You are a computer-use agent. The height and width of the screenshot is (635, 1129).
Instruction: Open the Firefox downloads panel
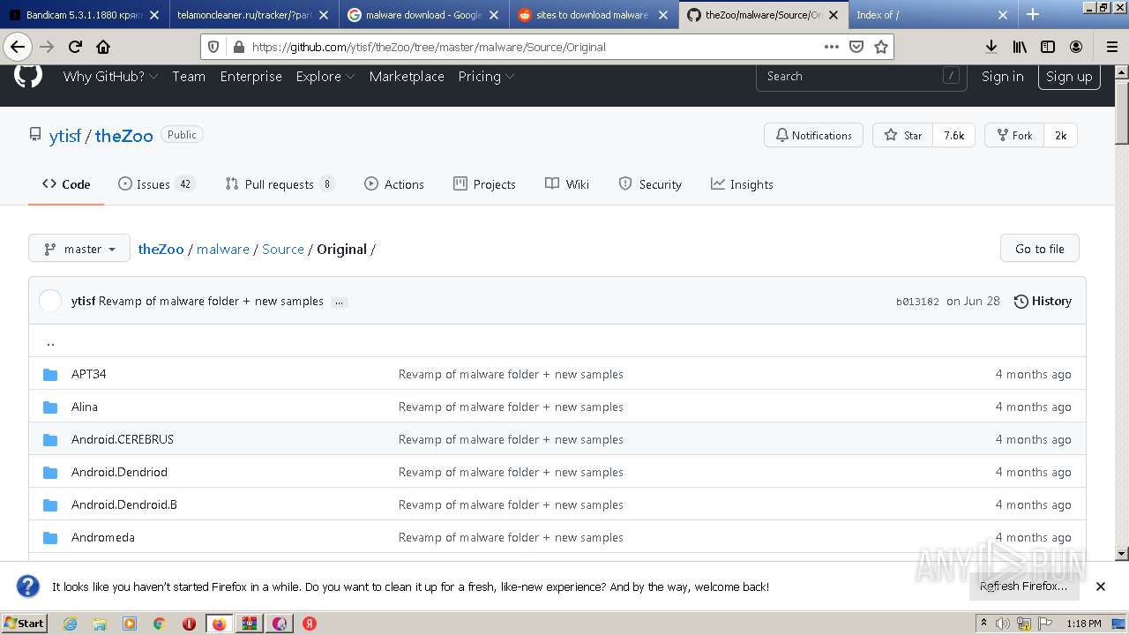pos(991,47)
